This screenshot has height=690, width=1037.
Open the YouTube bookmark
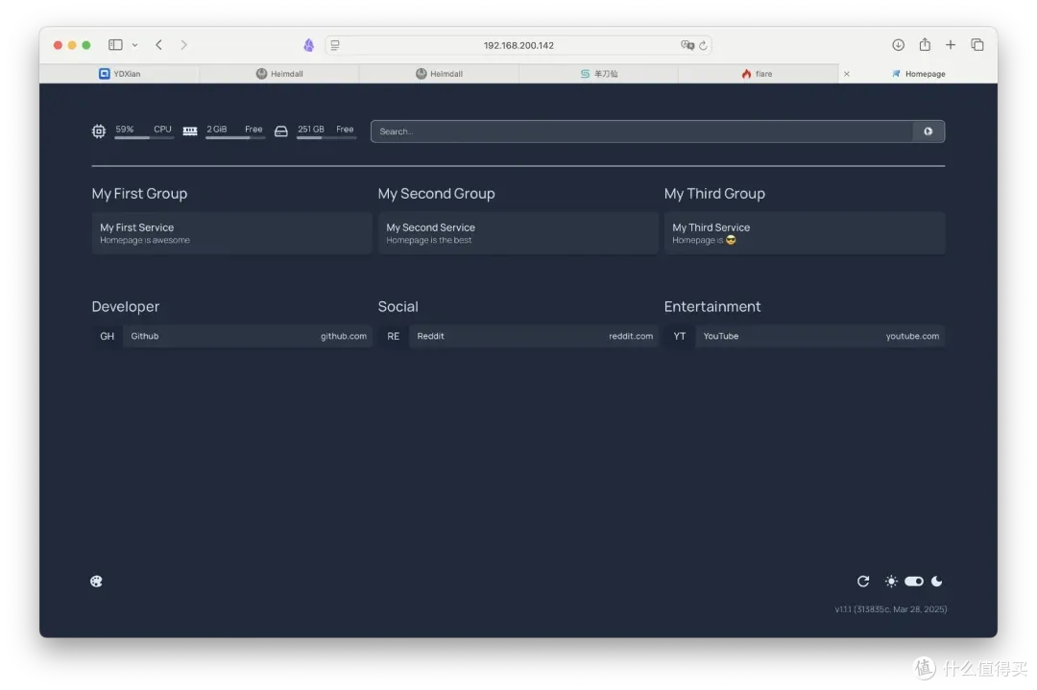tap(805, 336)
